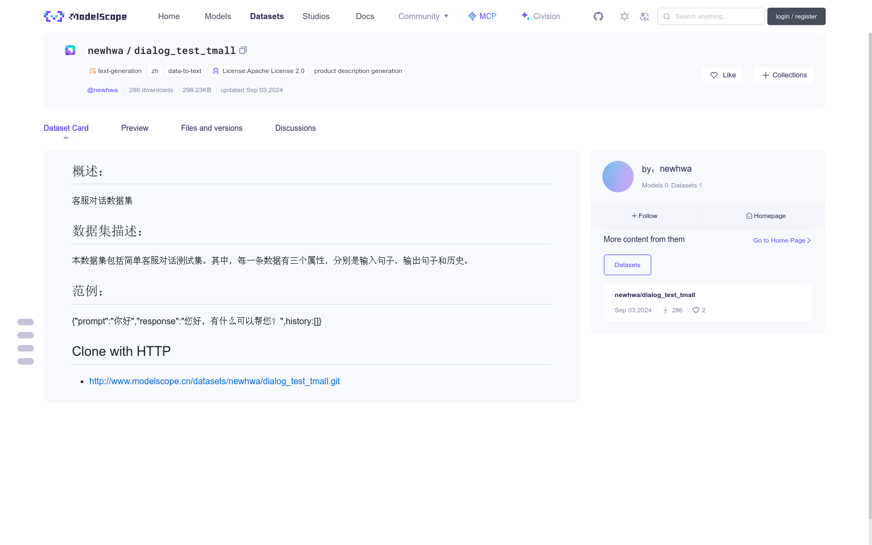Image resolution: width=872 pixels, height=545 pixels.
Task: Click the second outline bar in left sidebar
Action: point(26,335)
